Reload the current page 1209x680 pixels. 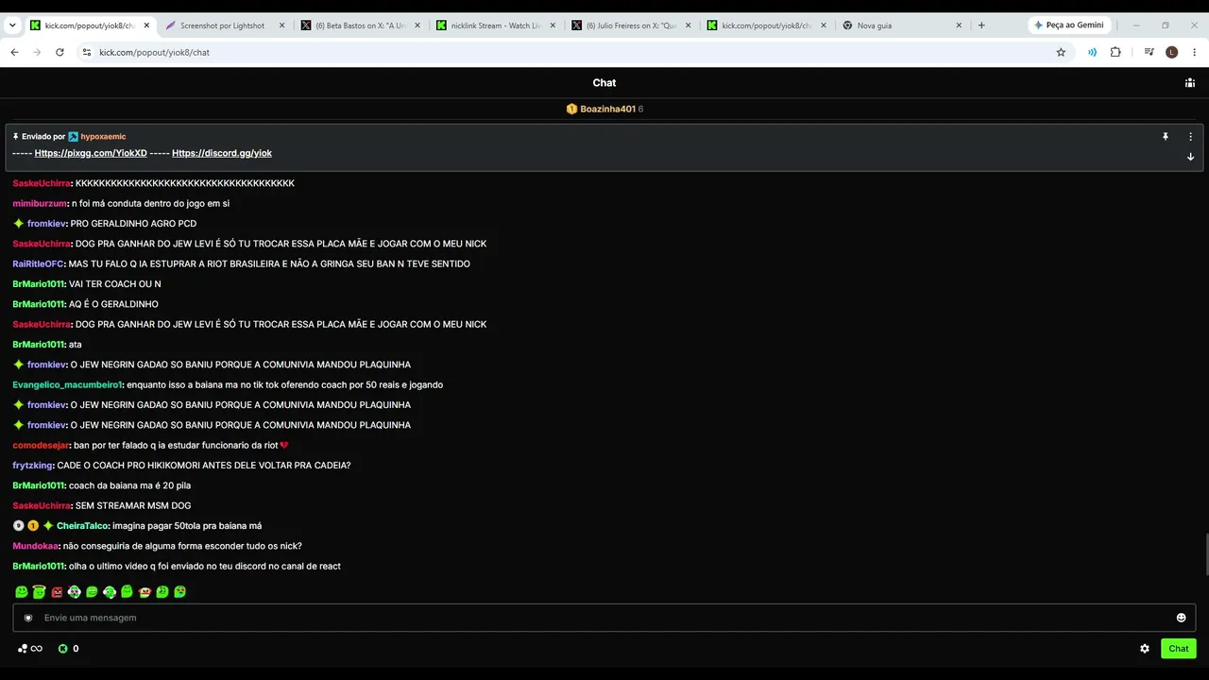pos(60,52)
